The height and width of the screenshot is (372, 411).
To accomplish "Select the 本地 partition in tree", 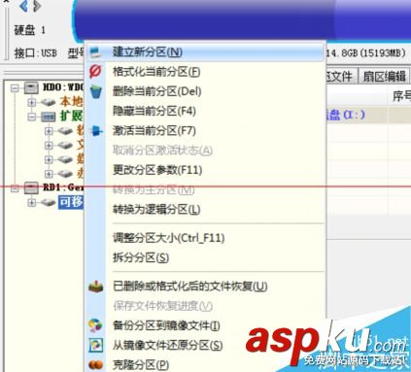I will point(71,102).
